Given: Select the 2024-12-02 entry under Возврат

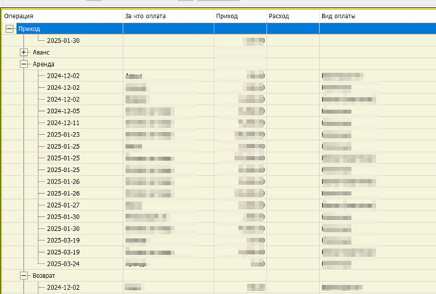Looking at the screenshot, I should [x=63, y=288].
